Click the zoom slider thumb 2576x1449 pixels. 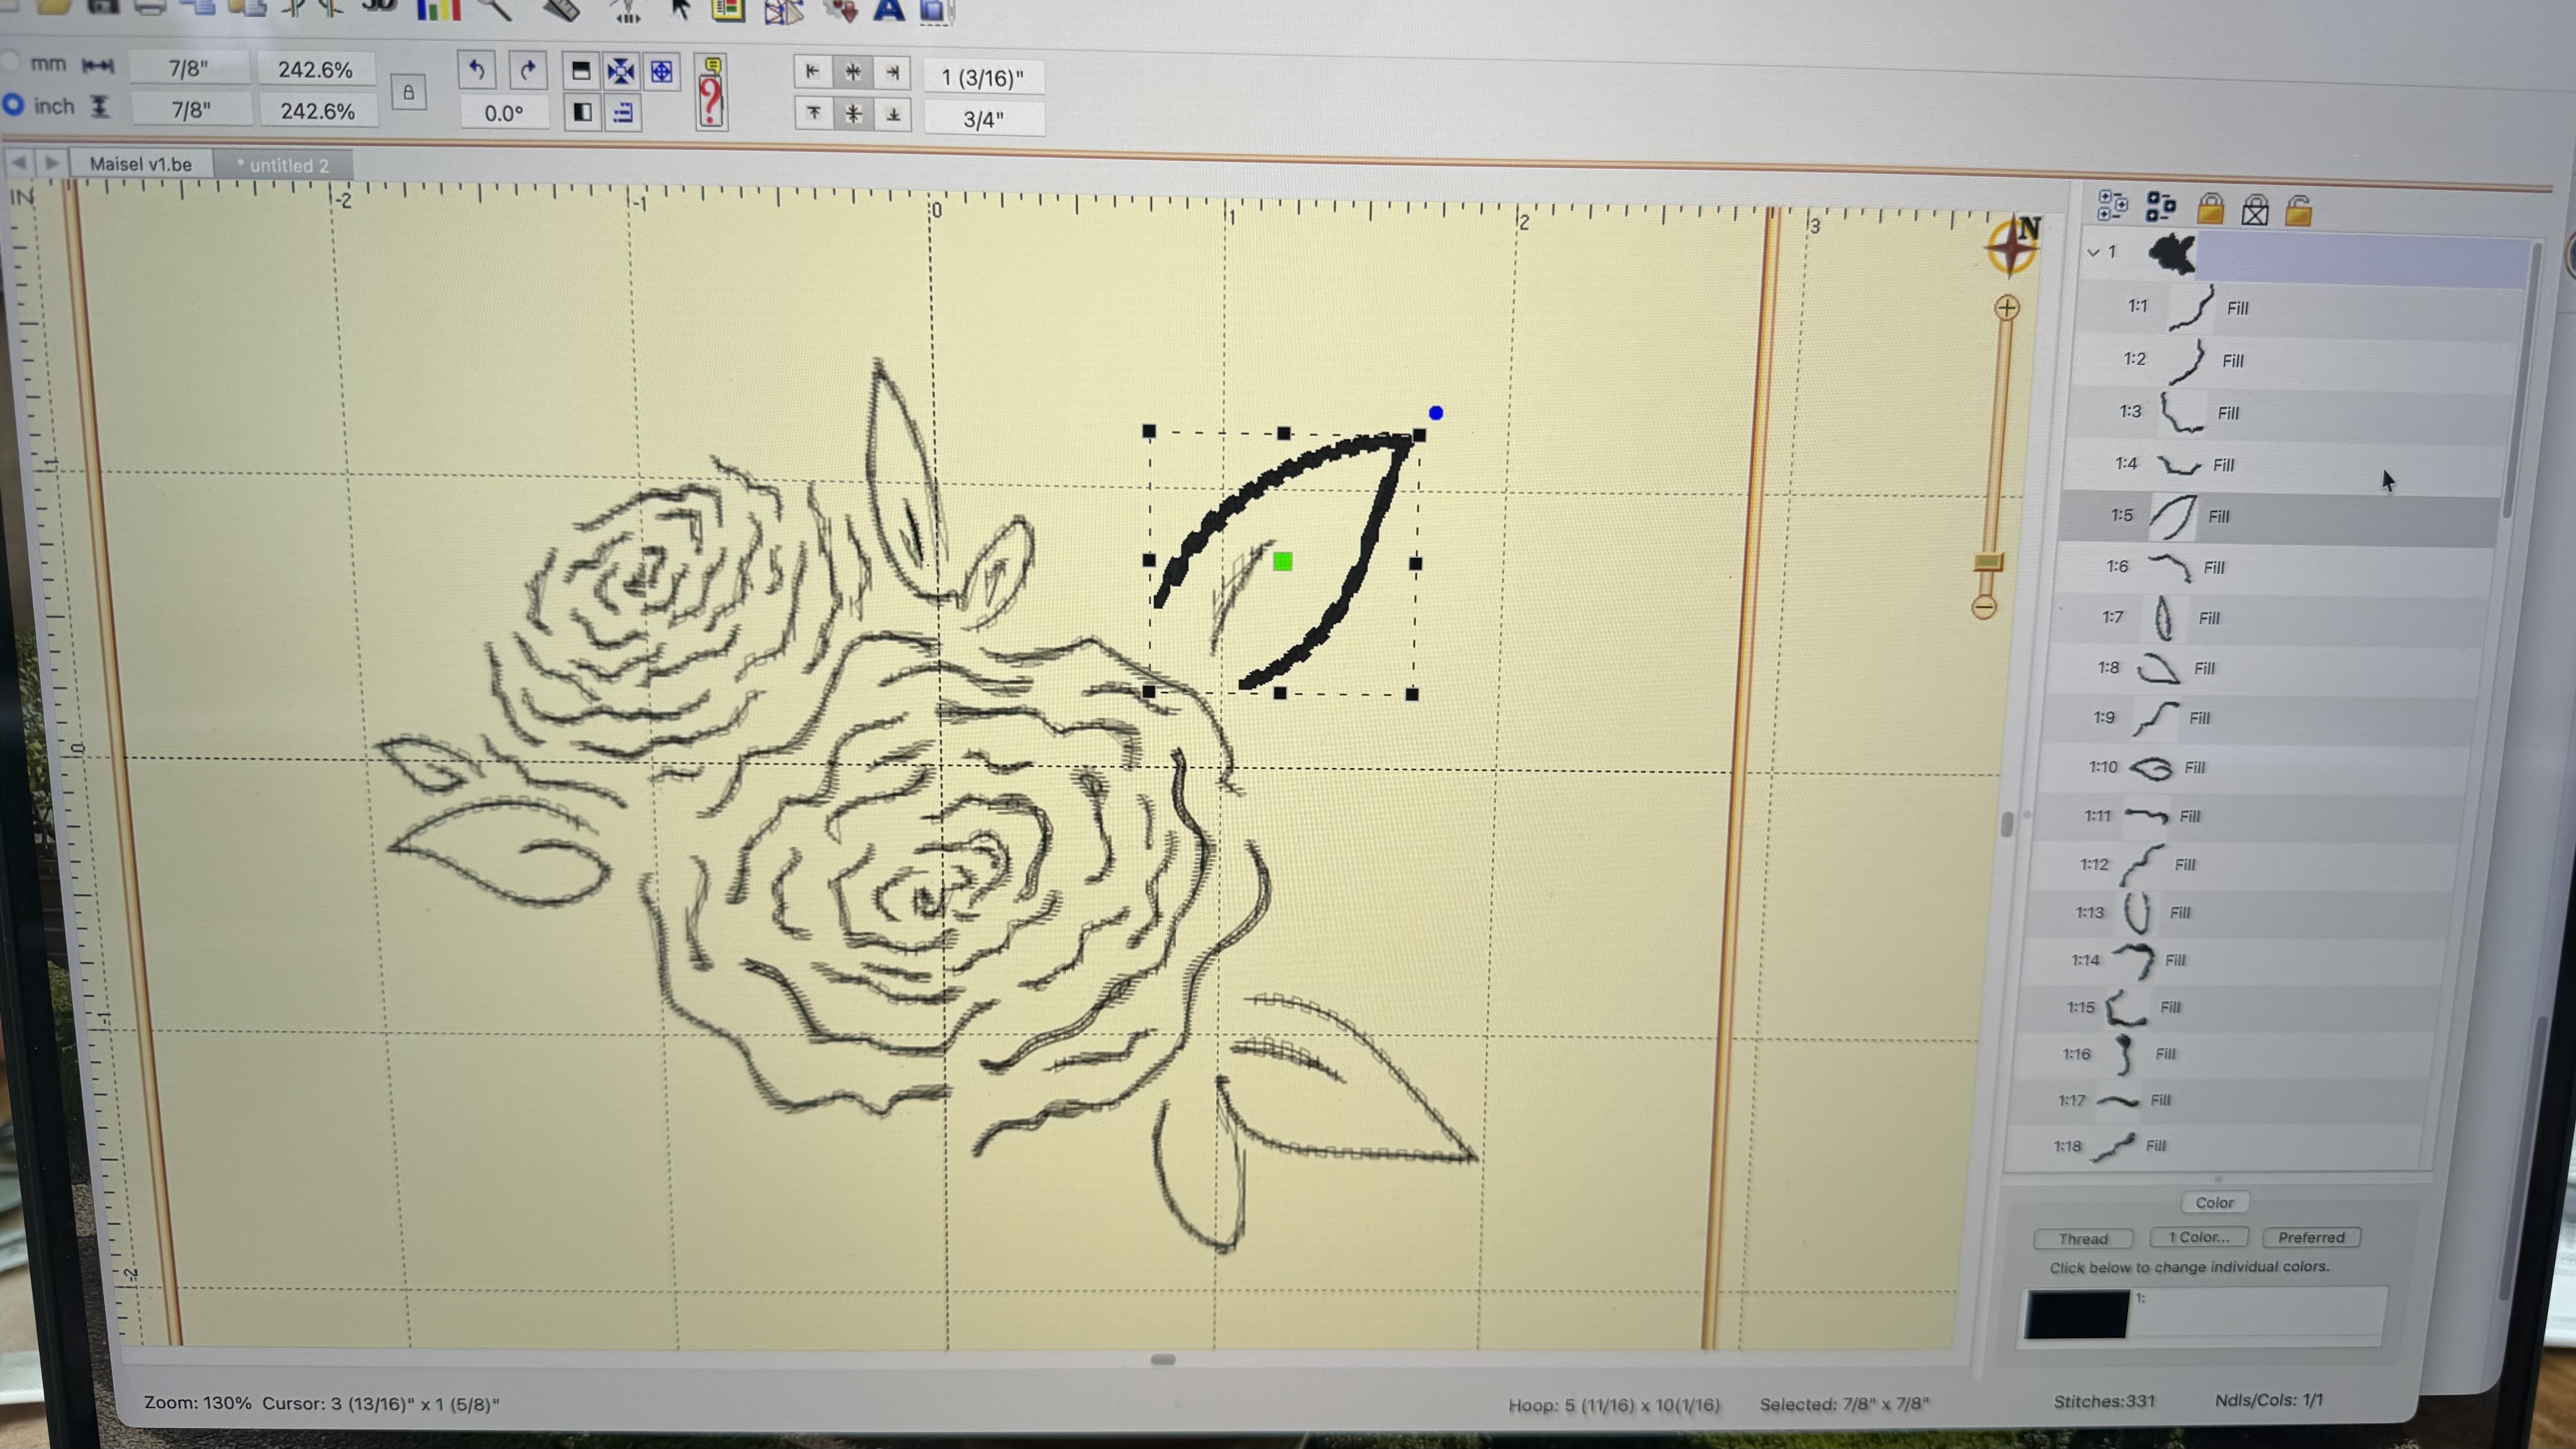pos(1988,562)
